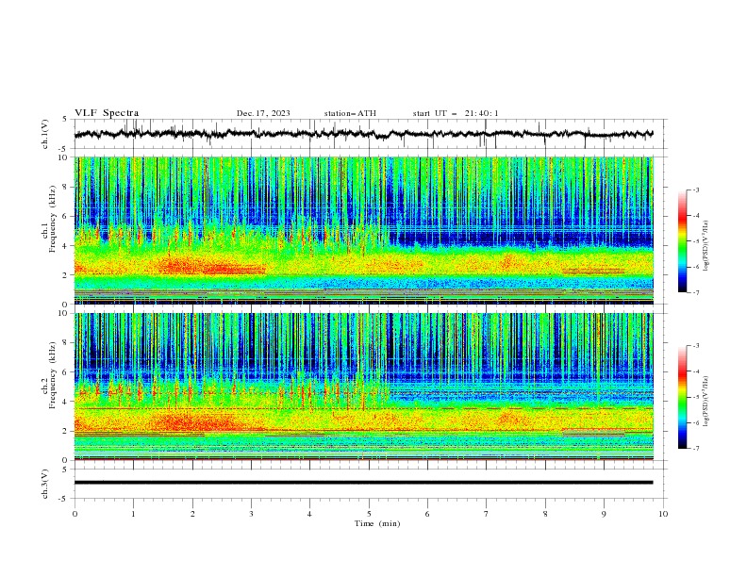Click the '5' tick of ch.1(V) axis
The image size is (747, 577).
pos(65,120)
